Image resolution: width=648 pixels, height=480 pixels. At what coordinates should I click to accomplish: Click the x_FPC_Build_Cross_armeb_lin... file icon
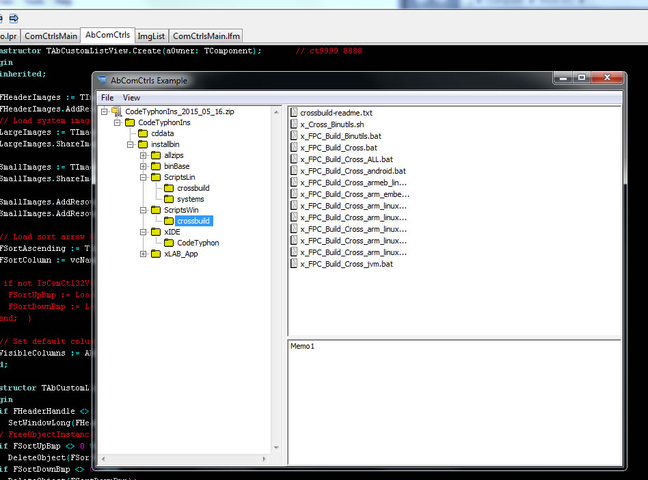point(294,182)
